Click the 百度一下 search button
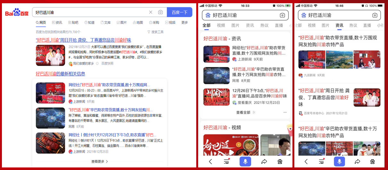 [x=180, y=12]
